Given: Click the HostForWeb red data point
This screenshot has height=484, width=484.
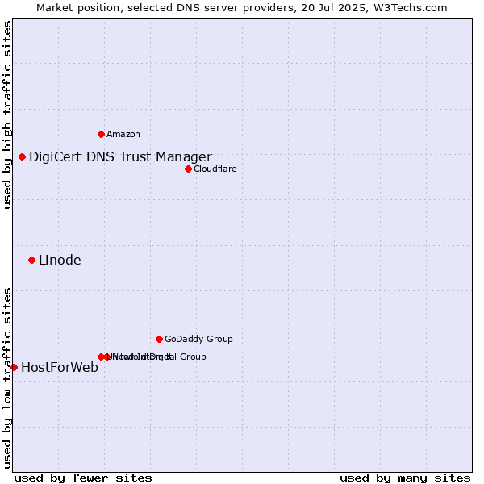Looking at the screenshot, I should [x=15, y=367].
